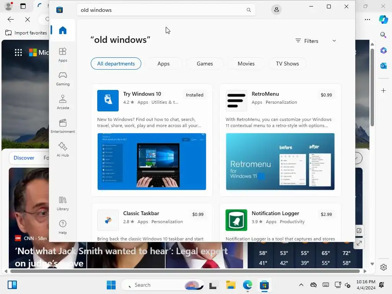Image resolution: width=392 pixels, height=294 pixels.
Task: Click the Installed label on Try Windows 10
Action: (194, 95)
